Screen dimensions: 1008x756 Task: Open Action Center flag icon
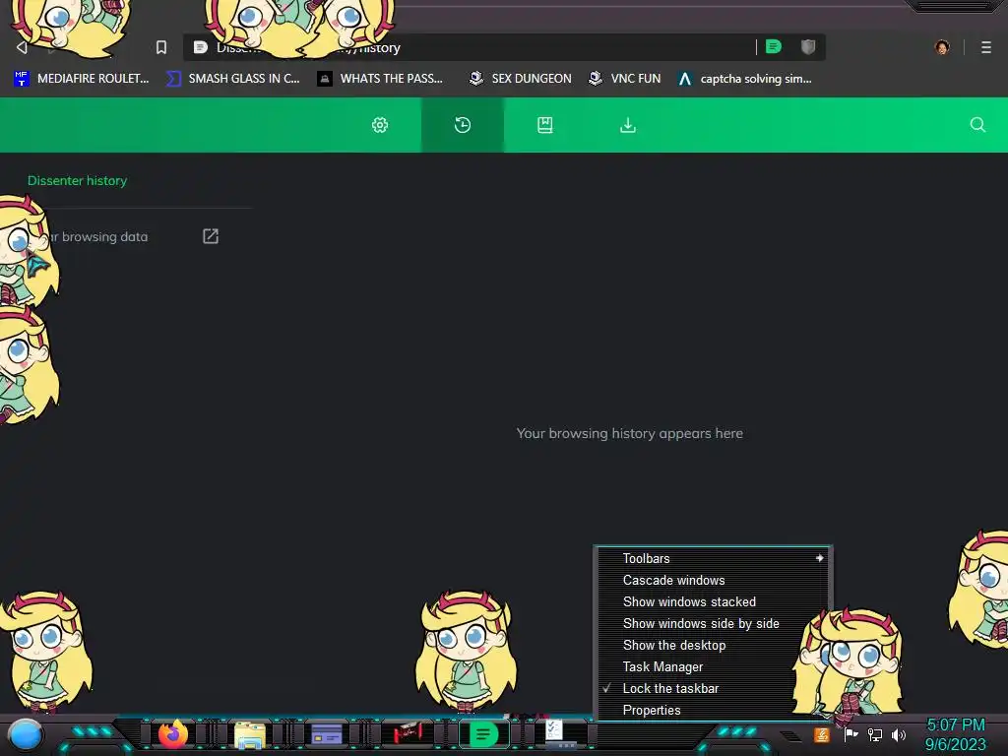coord(850,734)
